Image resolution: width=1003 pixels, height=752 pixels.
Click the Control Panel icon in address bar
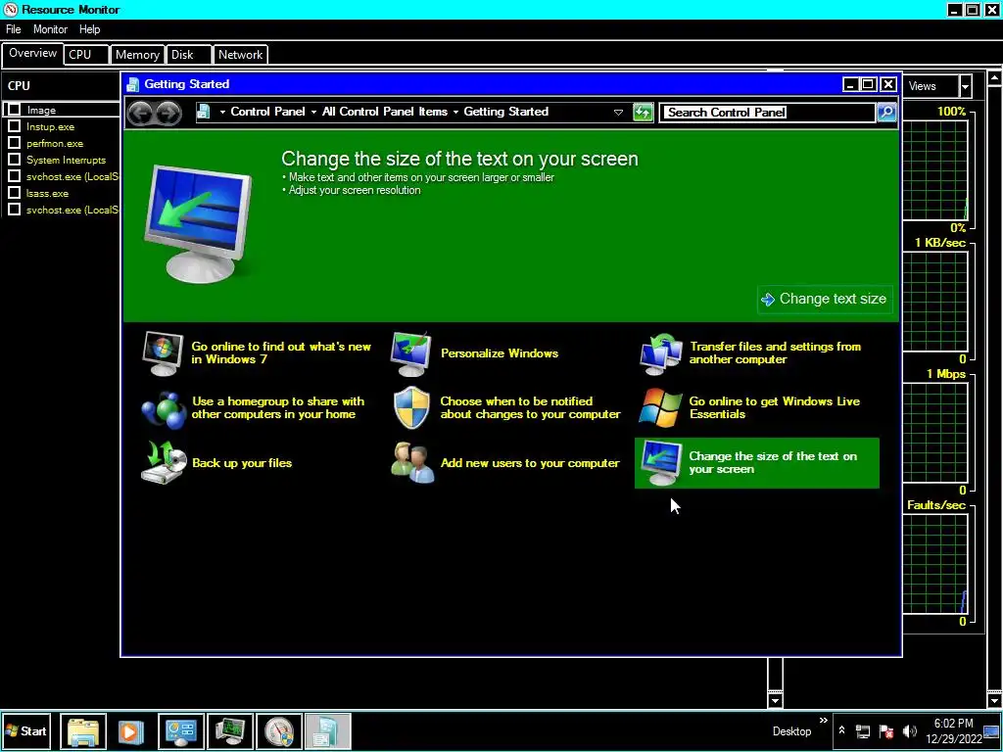click(204, 112)
